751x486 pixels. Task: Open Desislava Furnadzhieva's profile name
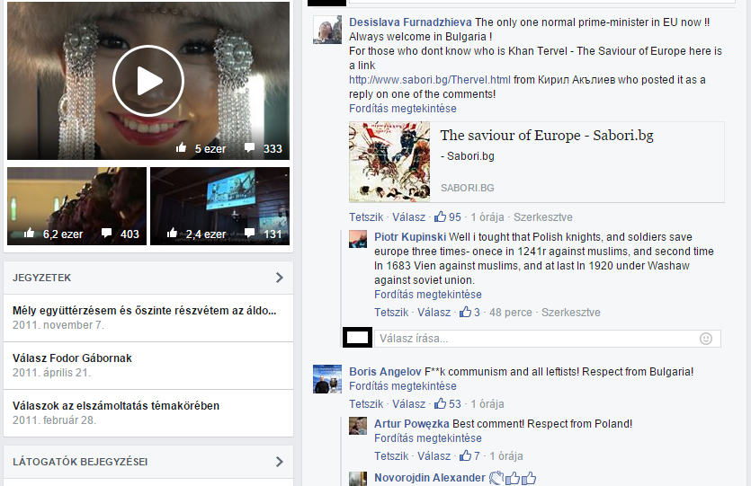coord(410,22)
